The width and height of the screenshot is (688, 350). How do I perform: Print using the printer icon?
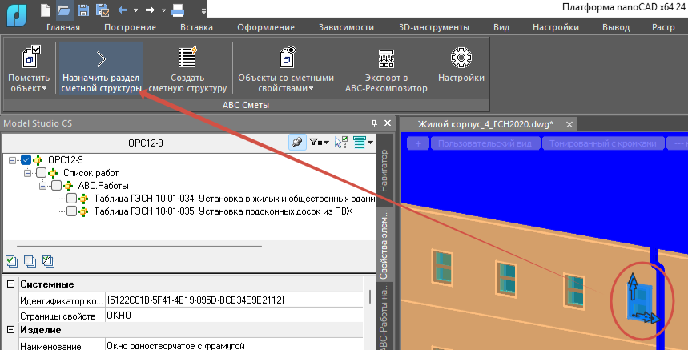[x=178, y=10]
